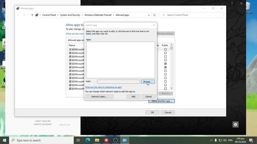
Task: Click the scroll up arrow of apps list
Action: (171, 45)
